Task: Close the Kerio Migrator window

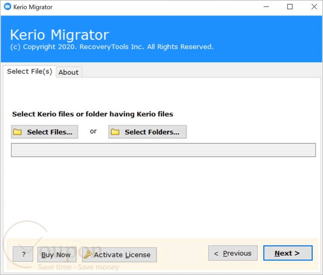Action: click(x=314, y=7)
